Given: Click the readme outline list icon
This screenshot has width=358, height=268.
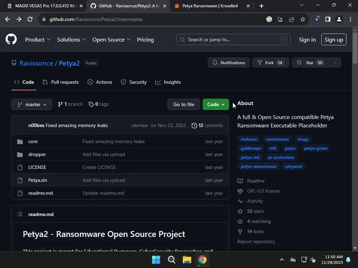Looking at the screenshot, I should pos(20,214).
